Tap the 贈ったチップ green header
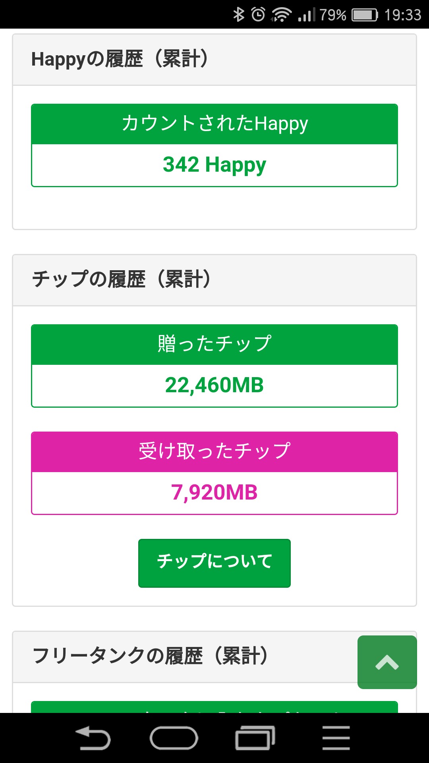Screen dimensions: 429x763 click(x=214, y=344)
